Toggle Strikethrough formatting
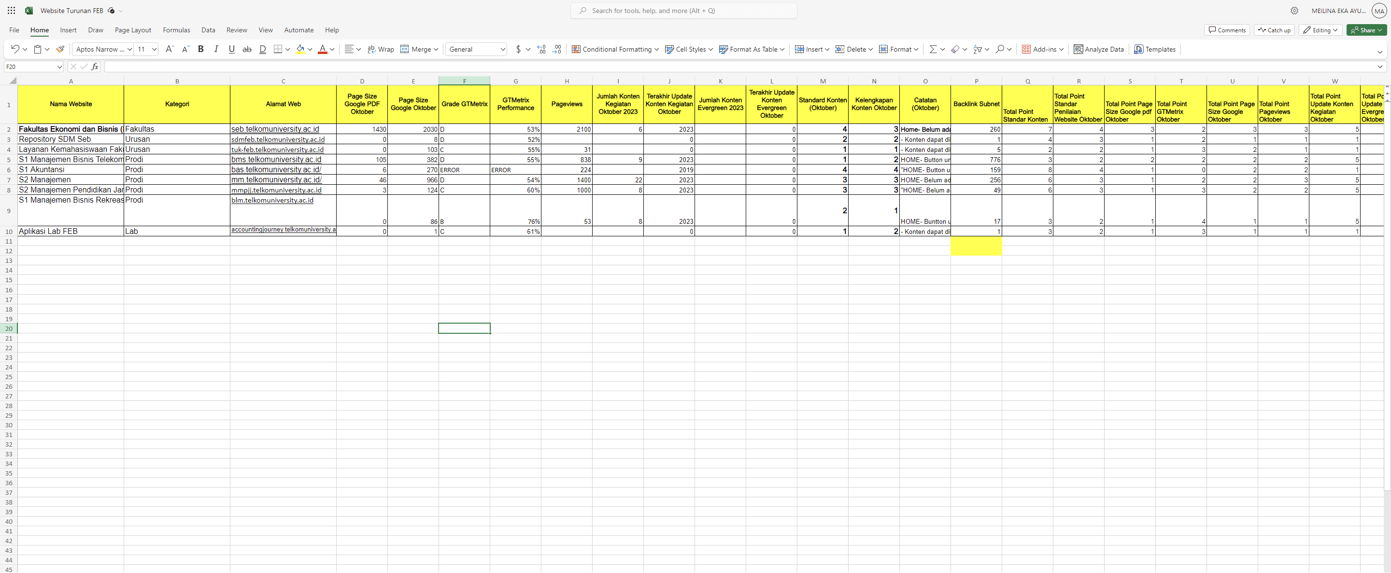This screenshot has height=573, width=1391. pyautogui.click(x=247, y=49)
